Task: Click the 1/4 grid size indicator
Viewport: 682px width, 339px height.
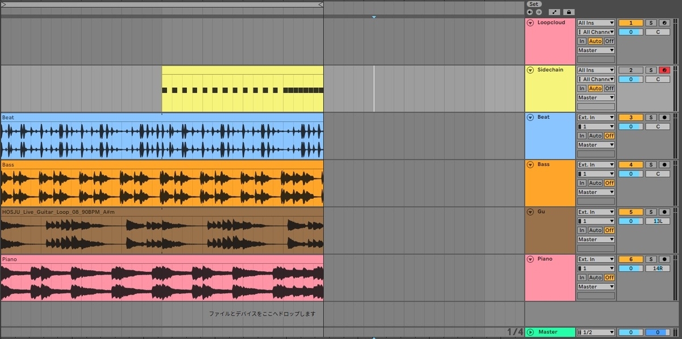Action: [x=515, y=332]
